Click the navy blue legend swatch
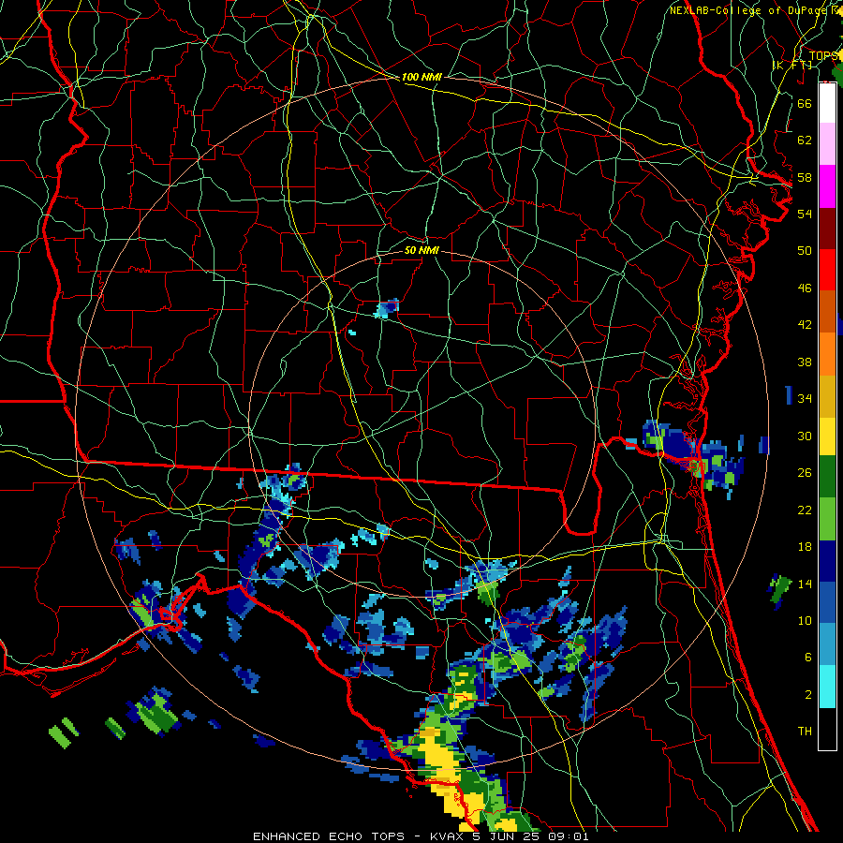Screen dimensions: 843x843 (827, 561)
